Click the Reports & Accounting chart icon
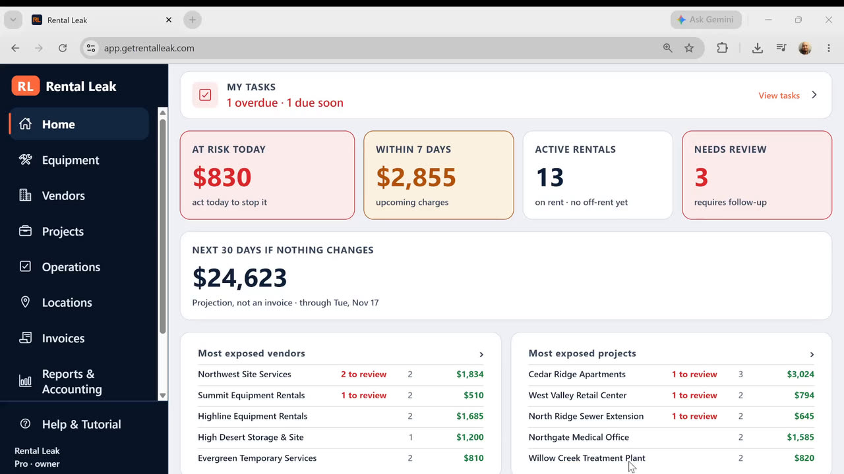This screenshot has width=844, height=474. [25, 381]
